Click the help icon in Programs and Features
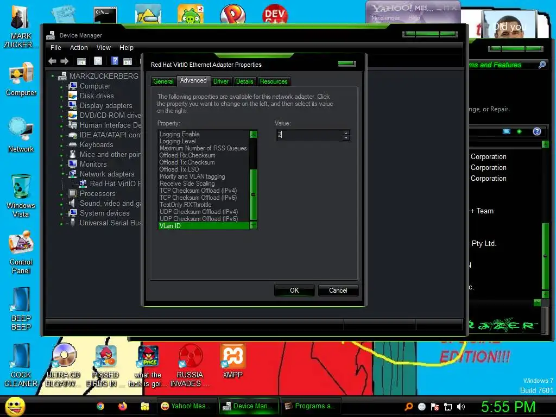This screenshot has height=417, width=556. pos(537,131)
